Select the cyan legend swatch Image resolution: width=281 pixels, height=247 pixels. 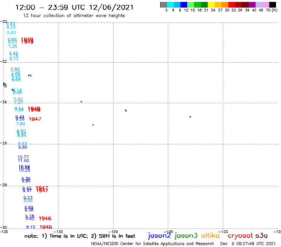[x=170, y=5]
